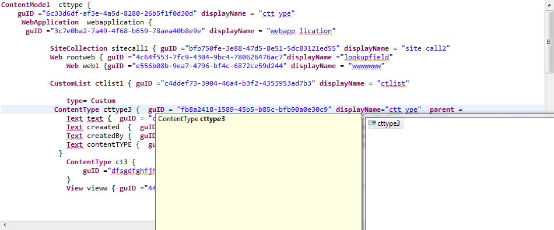Click the "wwwwwww" display name string
This screenshot has height=230, width=554.
point(366,66)
